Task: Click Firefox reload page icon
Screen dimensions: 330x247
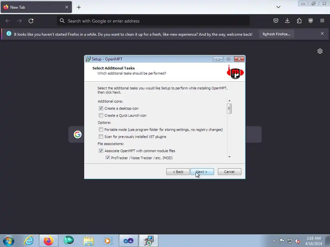Action: 31,21
